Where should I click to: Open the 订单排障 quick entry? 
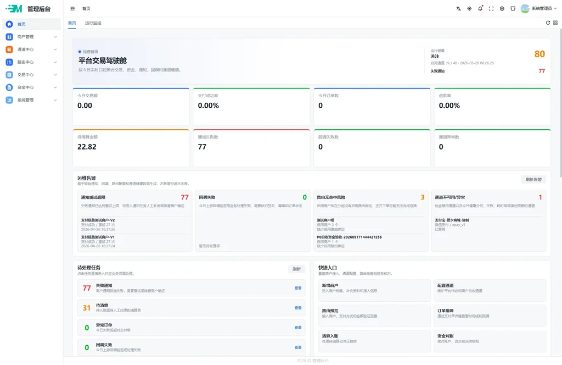pos(490,316)
